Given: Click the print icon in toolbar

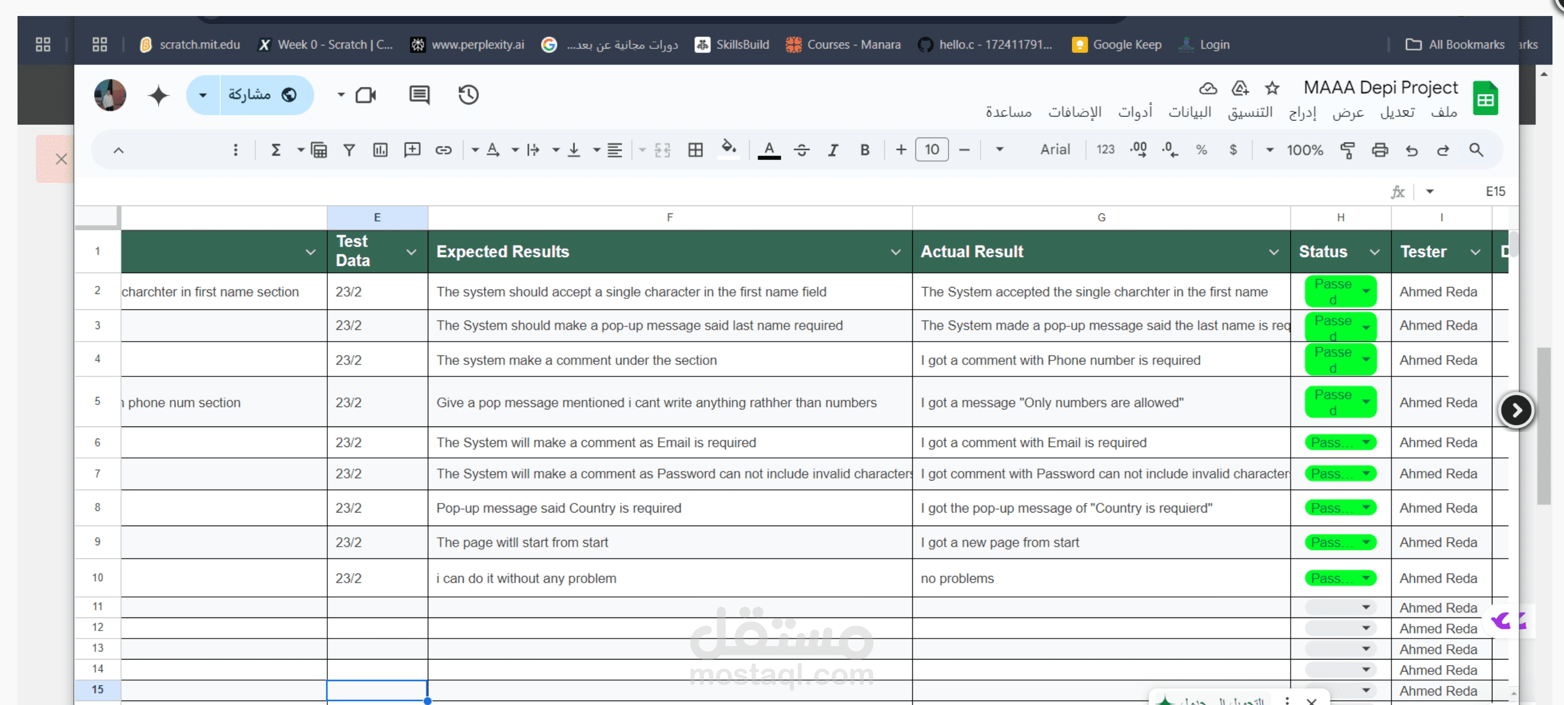Looking at the screenshot, I should [x=1379, y=150].
